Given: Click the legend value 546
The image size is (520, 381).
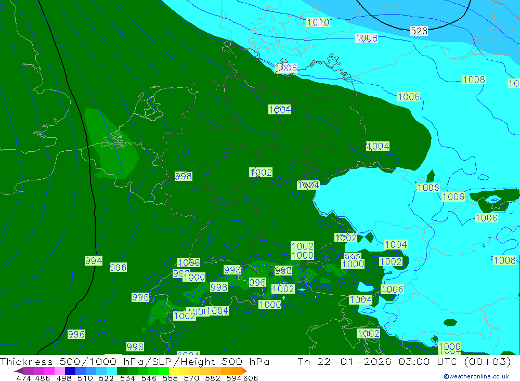Looking at the screenshot, I should click(149, 378).
